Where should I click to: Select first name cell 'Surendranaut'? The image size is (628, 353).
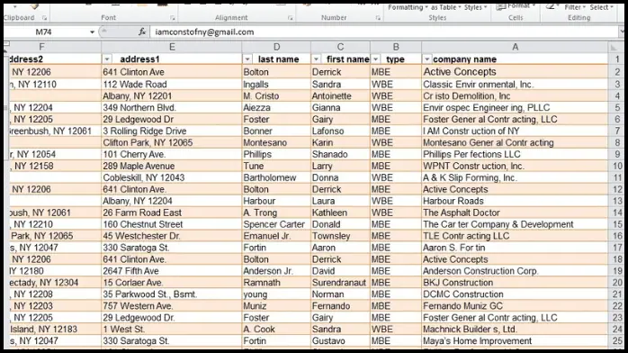point(340,283)
